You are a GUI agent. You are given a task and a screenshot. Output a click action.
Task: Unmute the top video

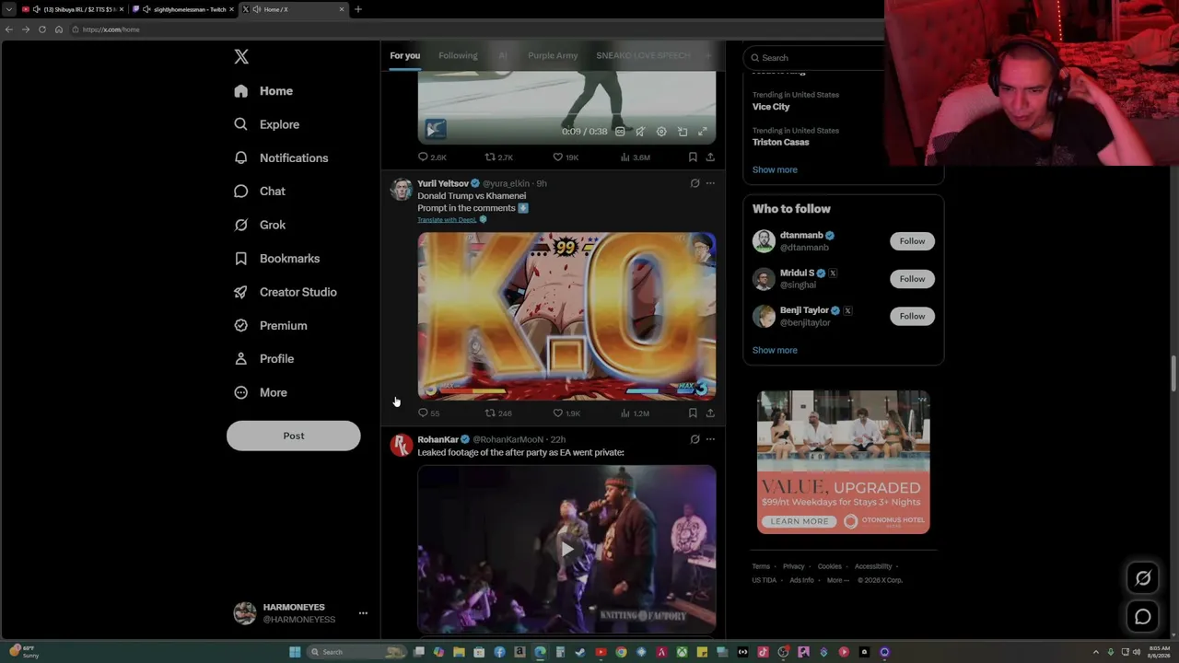[640, 132]
